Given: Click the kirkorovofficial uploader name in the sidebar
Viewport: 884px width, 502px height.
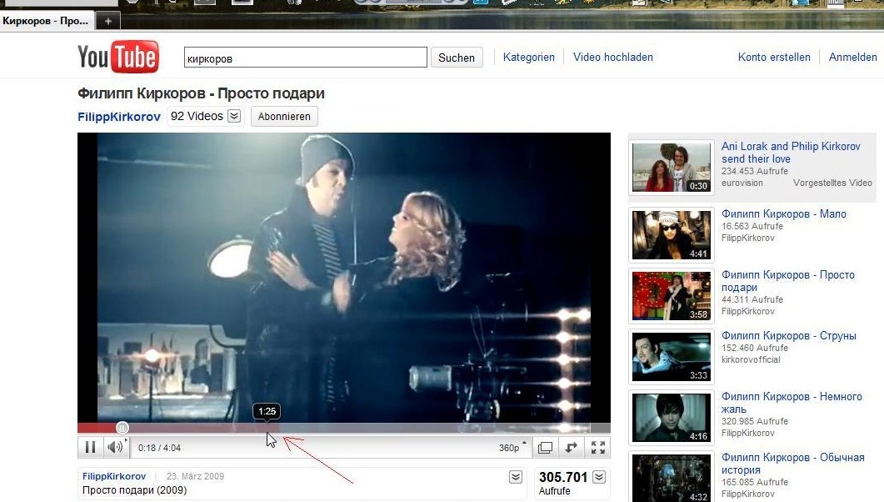Looking at the screenshot, I should tap(751, 360).
